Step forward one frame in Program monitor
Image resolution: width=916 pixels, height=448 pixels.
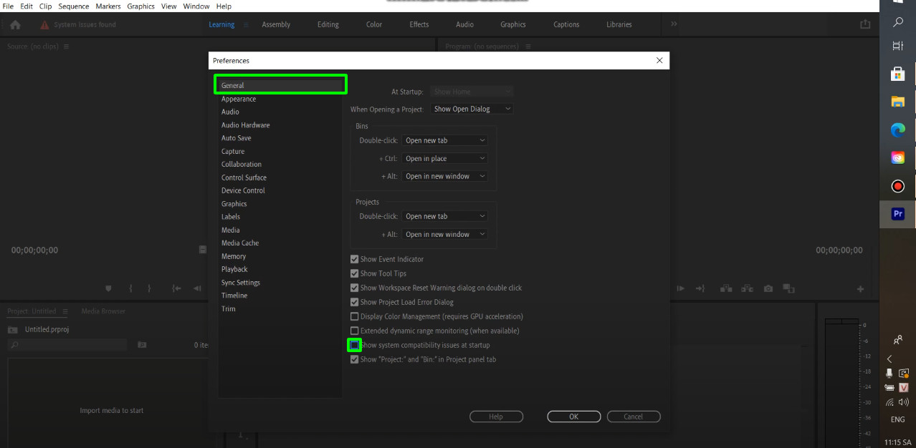(x=680, y=288)
